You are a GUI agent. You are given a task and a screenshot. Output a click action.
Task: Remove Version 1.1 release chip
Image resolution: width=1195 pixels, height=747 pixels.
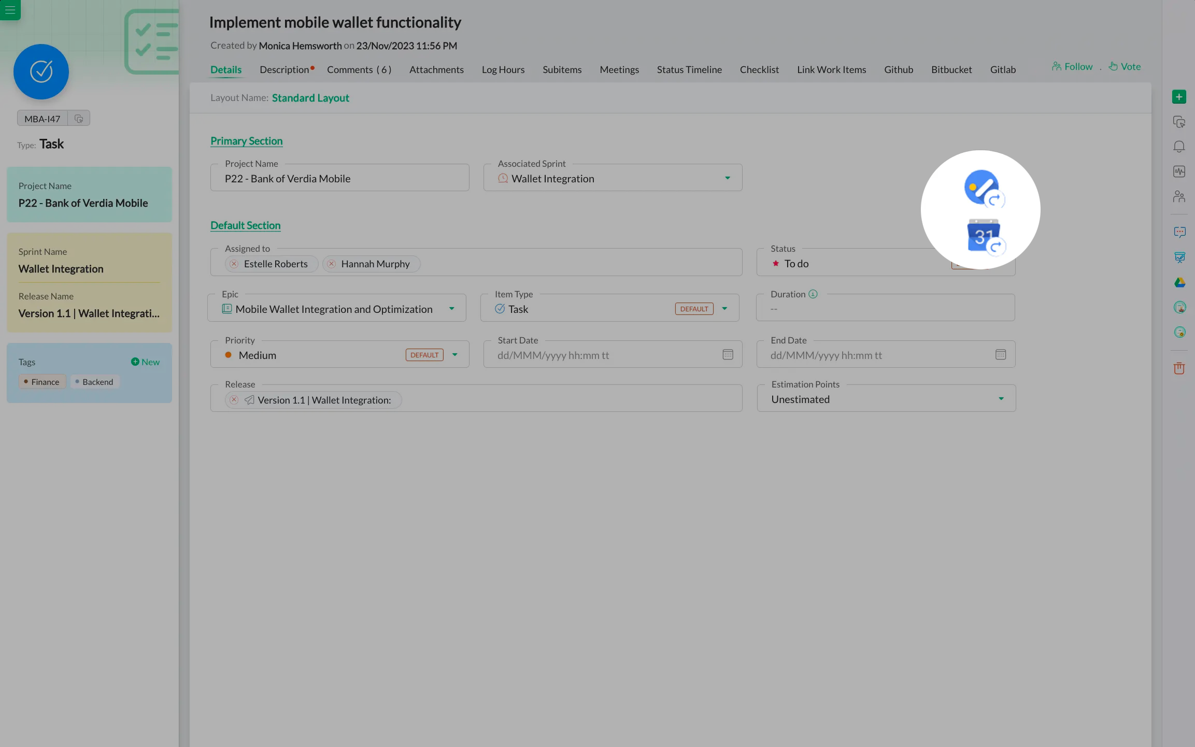(x=234, y=400)
